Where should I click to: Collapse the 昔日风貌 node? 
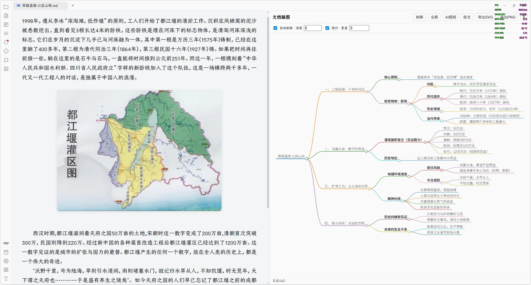pyautogui.click(x=442, y=170)
